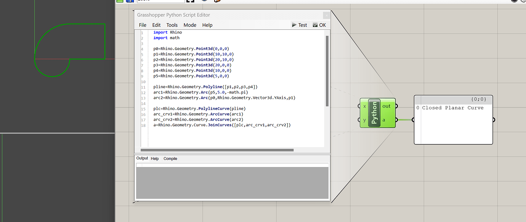Open the Tools menu of the script editor
Viewport: 526px width, 222px height.
pos(172,25)
